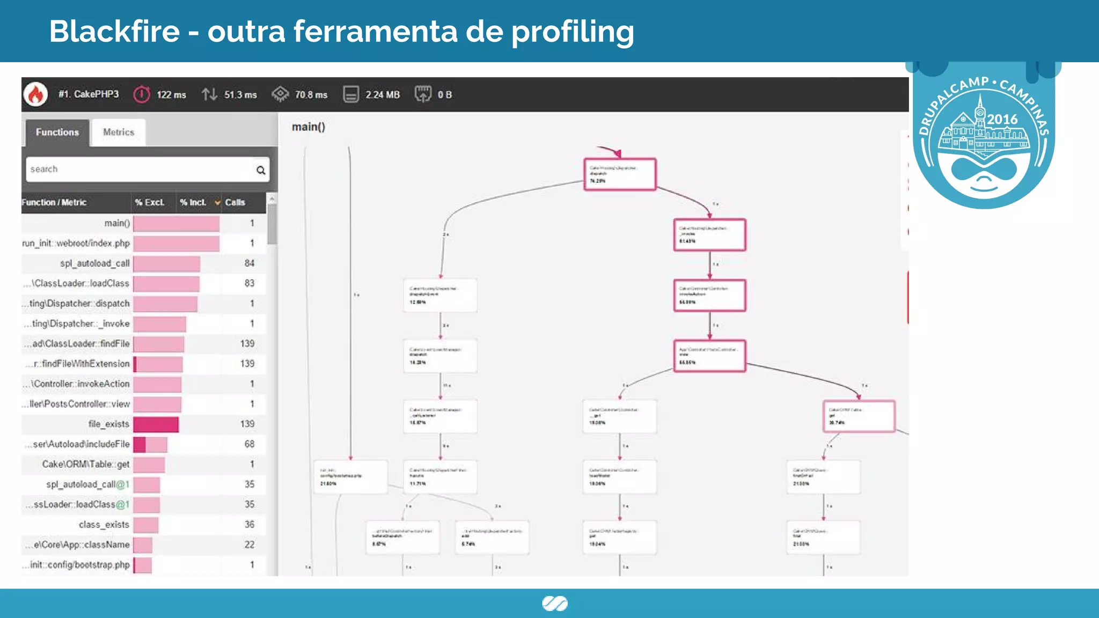Click the function list scroll-up arrow

tap(272, 198)
